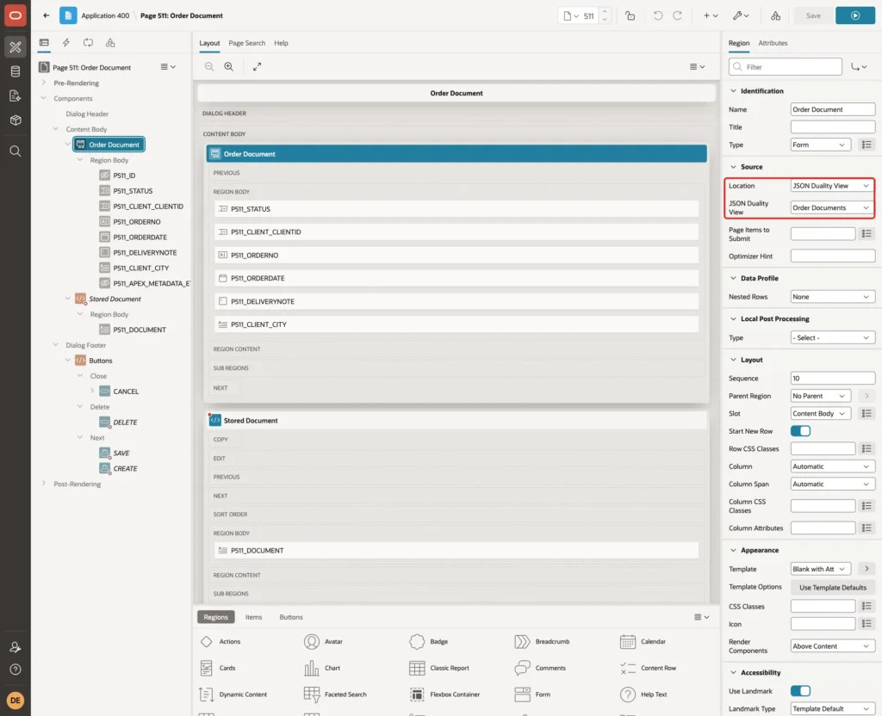Viewport: 882px width, 716px height.
Task: Collapse the Identification section
Action: point(733,90)
